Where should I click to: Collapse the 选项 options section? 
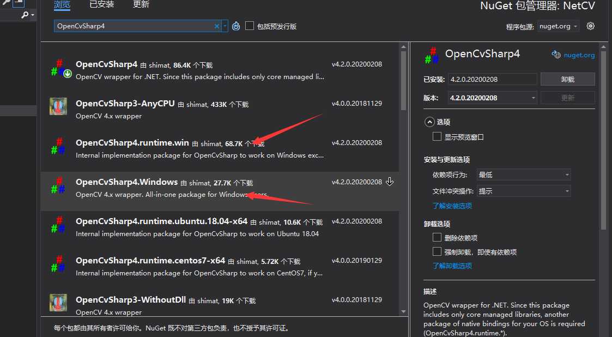tap(429, 122)
